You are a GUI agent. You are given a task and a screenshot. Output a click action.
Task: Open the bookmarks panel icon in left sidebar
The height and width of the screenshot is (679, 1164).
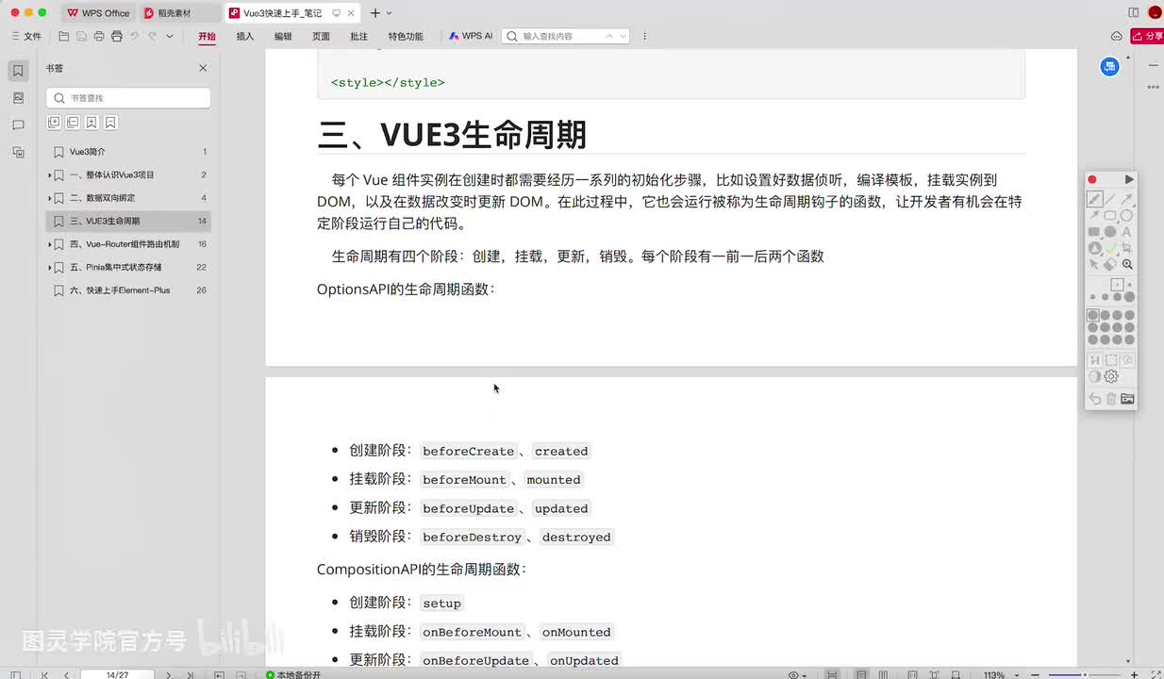18,71
